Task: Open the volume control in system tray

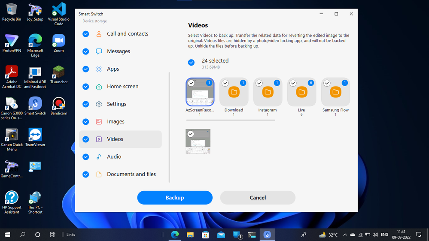Action: pyautogui.click(x=375, y=235)
